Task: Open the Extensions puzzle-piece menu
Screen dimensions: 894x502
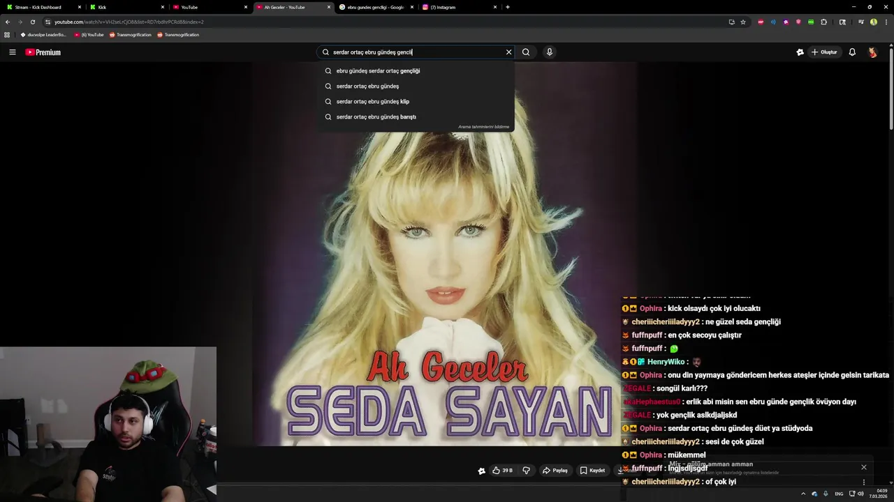Action: (824, 22)
